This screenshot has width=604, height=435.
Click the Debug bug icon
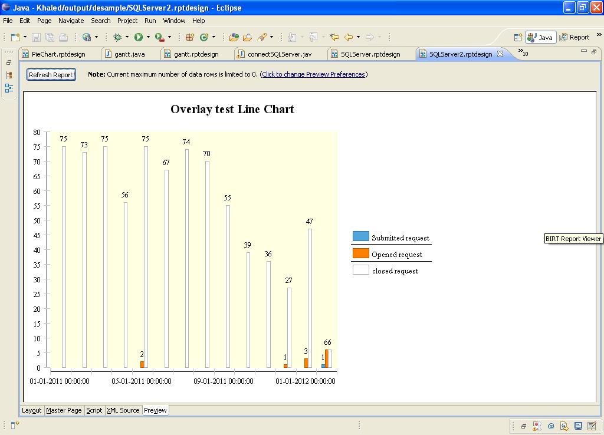coord(117,37)
